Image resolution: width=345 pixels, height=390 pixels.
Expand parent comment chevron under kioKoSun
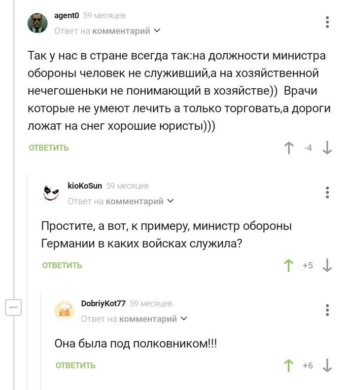[x=171, y=201]
